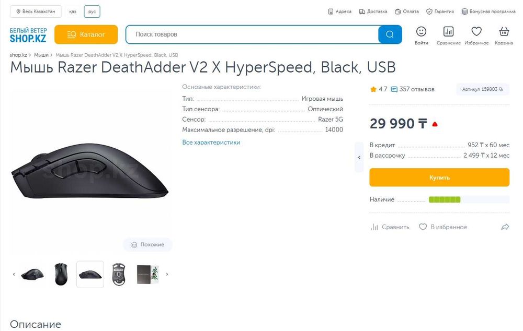The width and height of the screenshot is (523, 331).
Task: Click the share arrow icon
Action: point(505,227)
